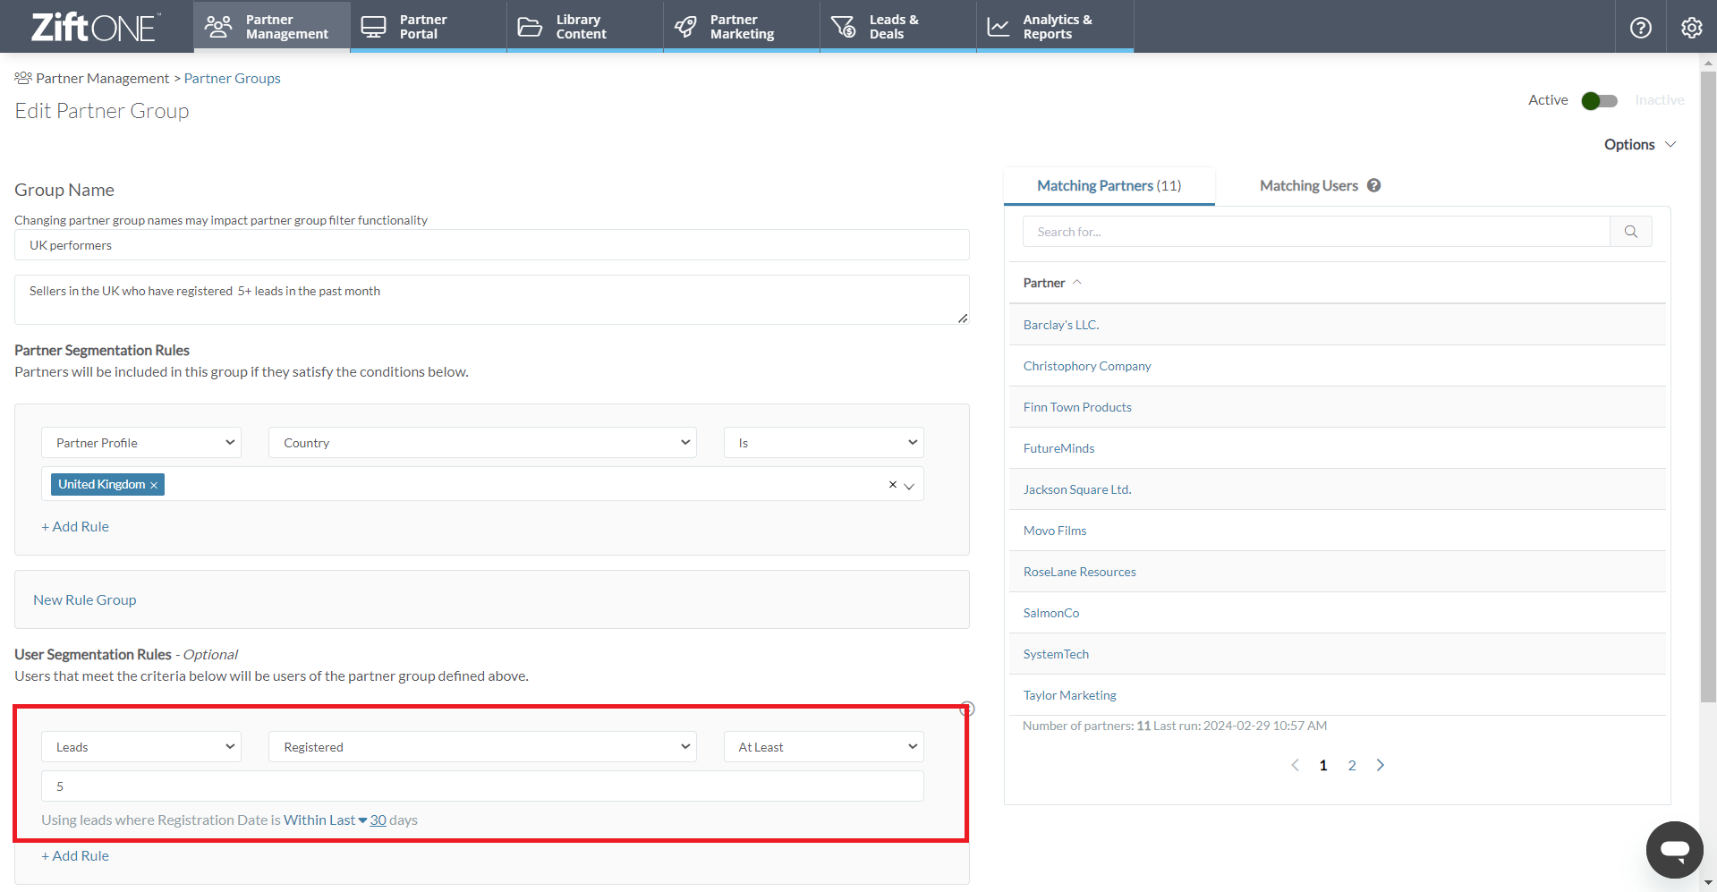Open Finn Town Products partner
This screenshot has width=1717, height=892.
1077,407
